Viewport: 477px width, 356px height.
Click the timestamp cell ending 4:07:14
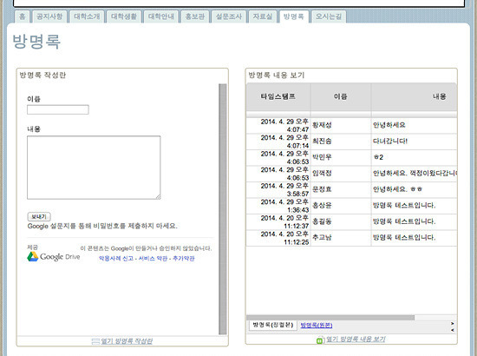point(278,142)
